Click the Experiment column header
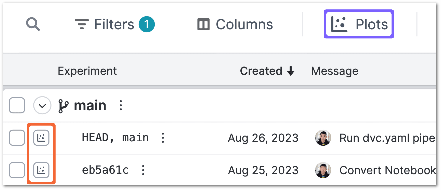Screen dimensions: 441x190 (87, 71)
